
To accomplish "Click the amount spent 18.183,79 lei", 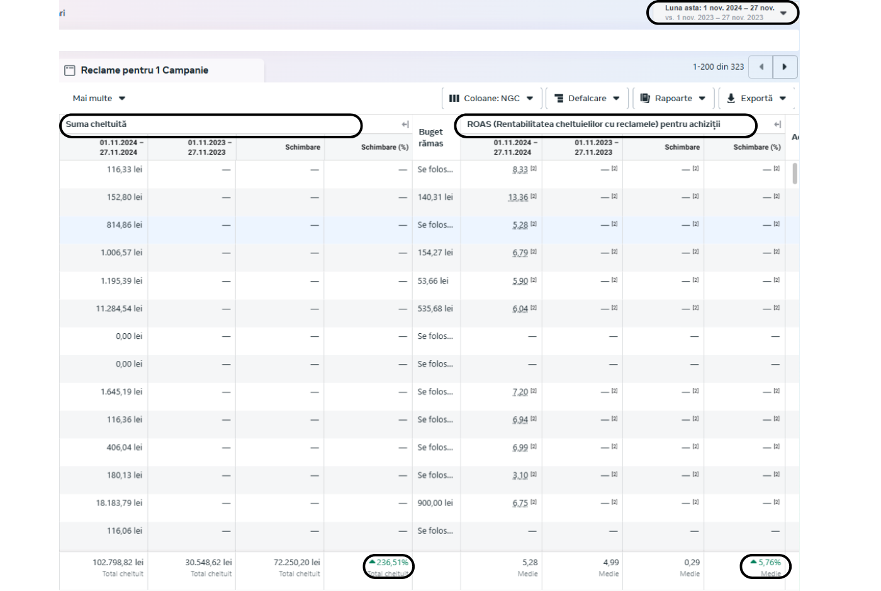I will pyautogui.click(x=119, y=503).
